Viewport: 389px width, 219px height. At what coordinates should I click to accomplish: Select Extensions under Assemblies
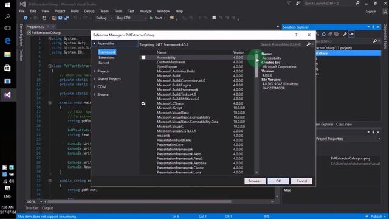coord(107,58)
